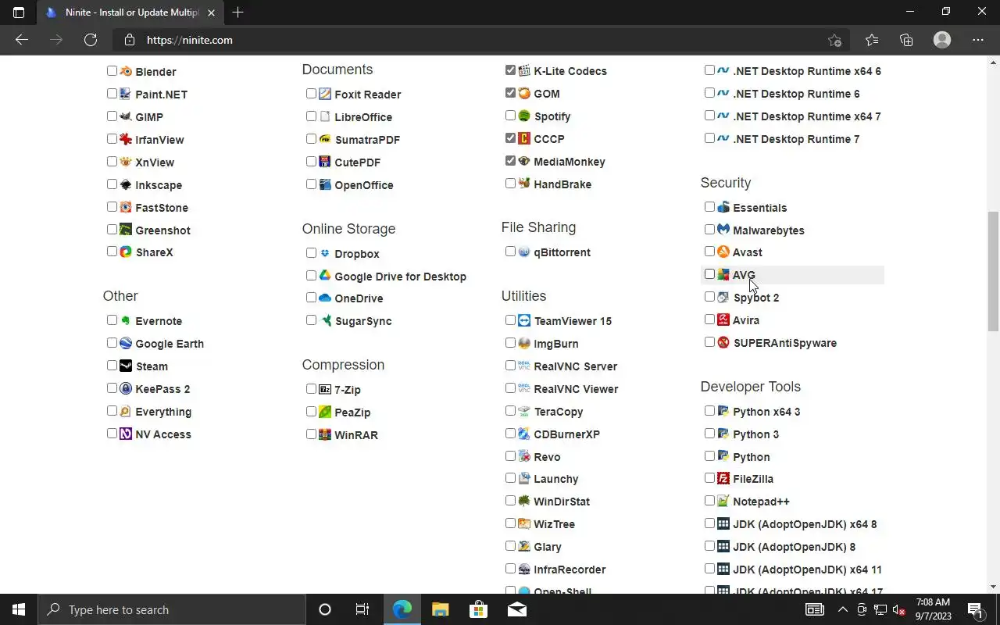This screenshot has height=625, width=1000.
Task: Click the Dropbox icon
Action: coord(325,253)
